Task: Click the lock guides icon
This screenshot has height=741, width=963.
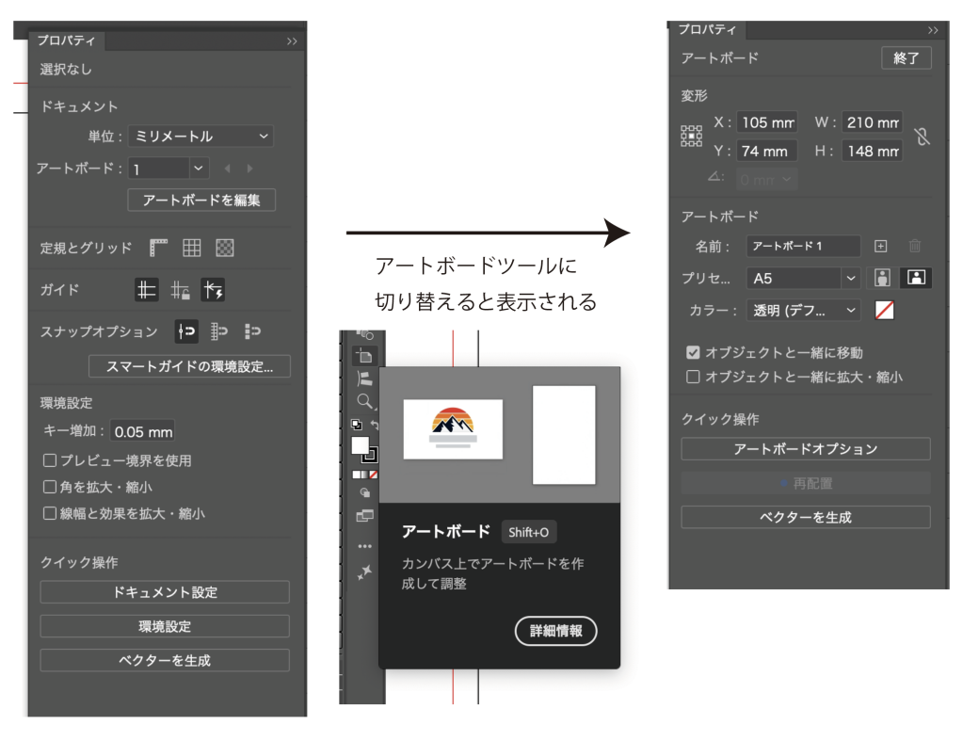Action: click(180, 291)
